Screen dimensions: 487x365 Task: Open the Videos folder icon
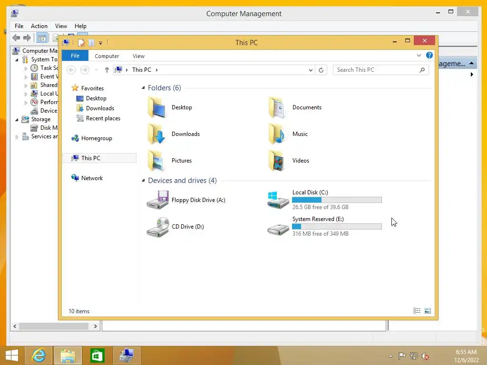(x=277, y=161)
